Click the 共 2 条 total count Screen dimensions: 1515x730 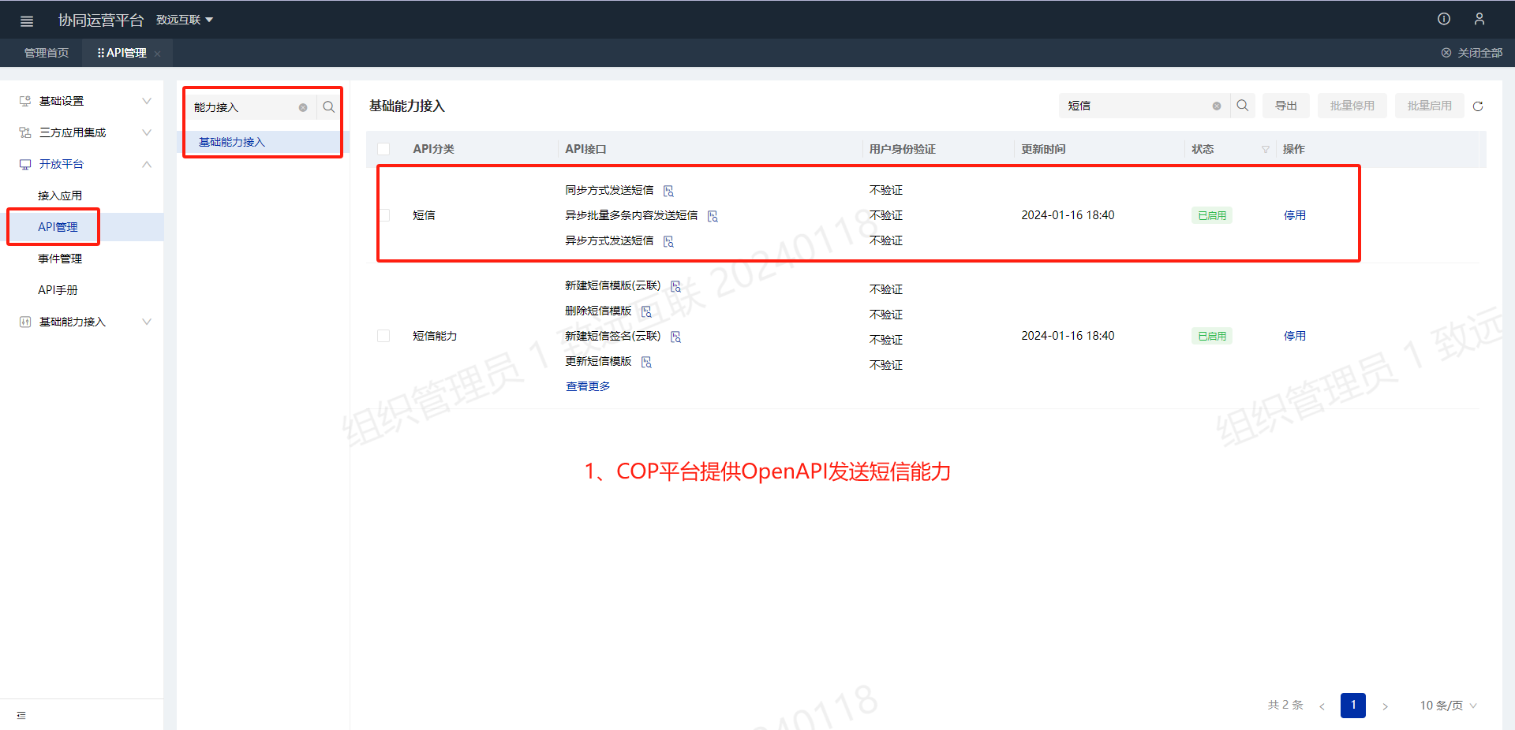tap(1285, 705)
